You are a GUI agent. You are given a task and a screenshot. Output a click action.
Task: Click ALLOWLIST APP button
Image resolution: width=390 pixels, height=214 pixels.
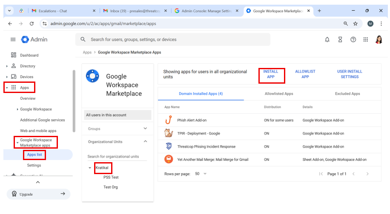(305, 74)
